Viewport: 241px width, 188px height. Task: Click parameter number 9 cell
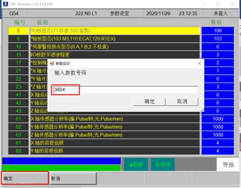tap(18, 39)
